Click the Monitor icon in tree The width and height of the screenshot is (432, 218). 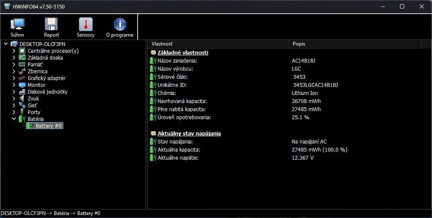(22, 85)
